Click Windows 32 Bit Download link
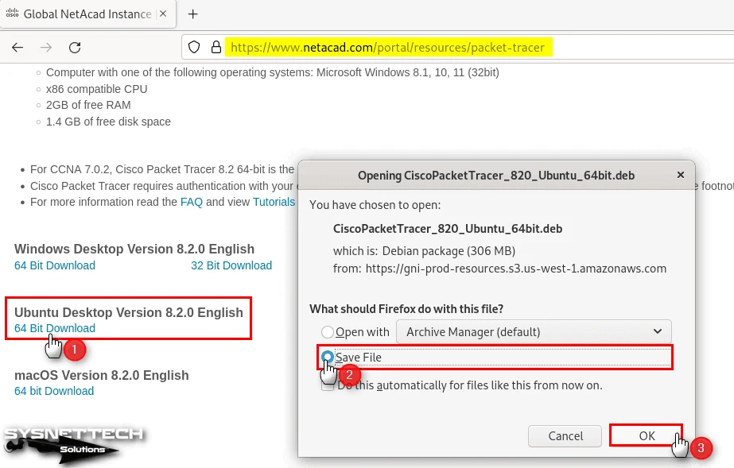 pos(231,265)
